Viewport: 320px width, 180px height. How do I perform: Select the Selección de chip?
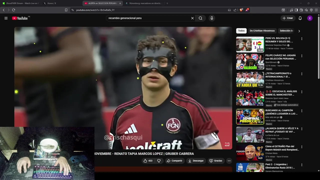pos(286,31)
